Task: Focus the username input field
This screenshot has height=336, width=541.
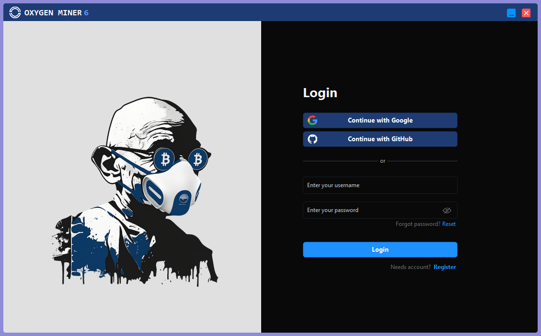Action: click(380, 185)
